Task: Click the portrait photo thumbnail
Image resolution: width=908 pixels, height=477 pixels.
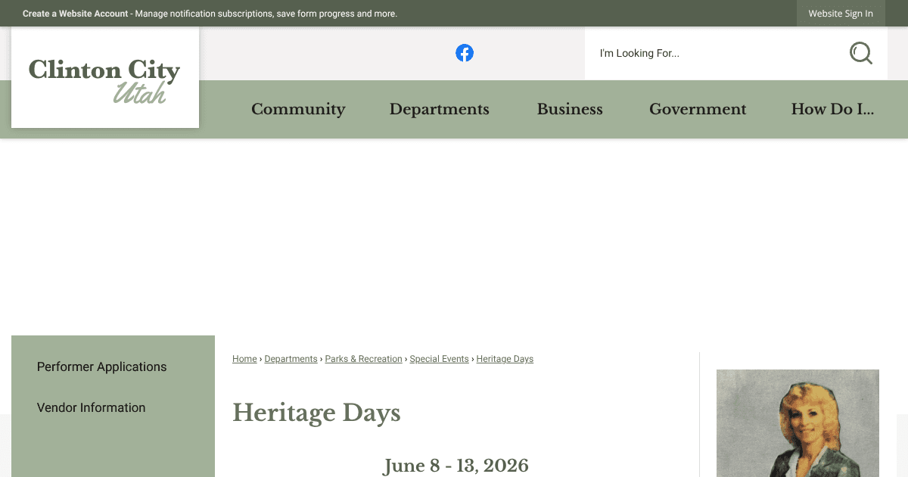Action: tap(798, 423)
